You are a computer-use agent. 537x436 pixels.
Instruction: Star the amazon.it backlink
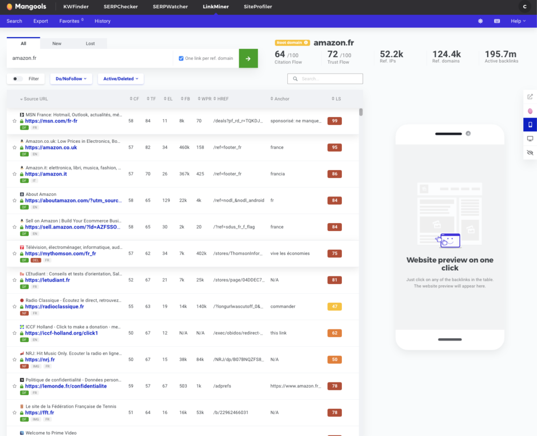pyautogui.click(x=14, y=174)
